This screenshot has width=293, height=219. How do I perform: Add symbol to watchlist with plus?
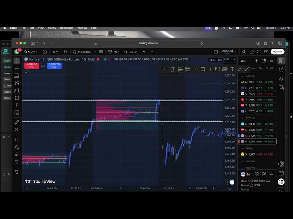(256, 61)
